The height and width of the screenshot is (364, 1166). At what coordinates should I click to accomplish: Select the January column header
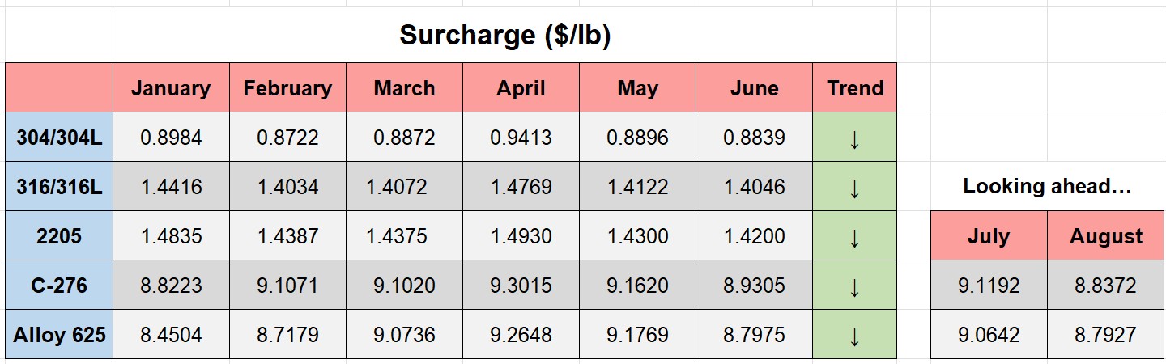(x=171, y=87)
